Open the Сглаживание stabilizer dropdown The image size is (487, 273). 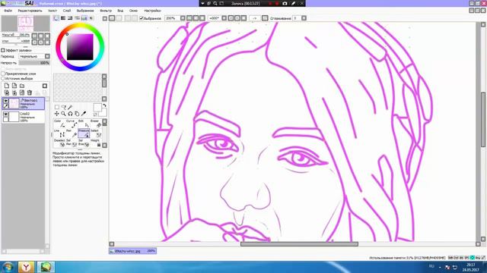tap(304, 18)
